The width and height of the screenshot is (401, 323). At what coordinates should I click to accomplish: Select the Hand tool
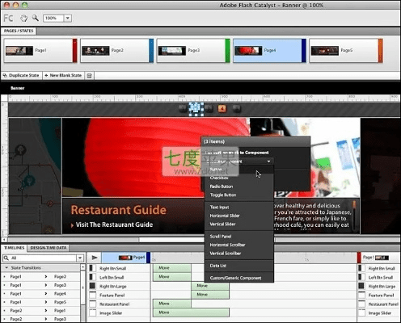[x=24, y=19]
